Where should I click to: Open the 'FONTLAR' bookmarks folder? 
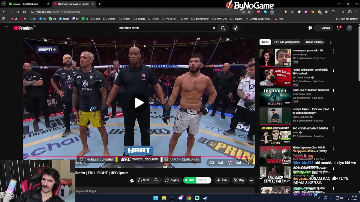[x=220, y=19]
